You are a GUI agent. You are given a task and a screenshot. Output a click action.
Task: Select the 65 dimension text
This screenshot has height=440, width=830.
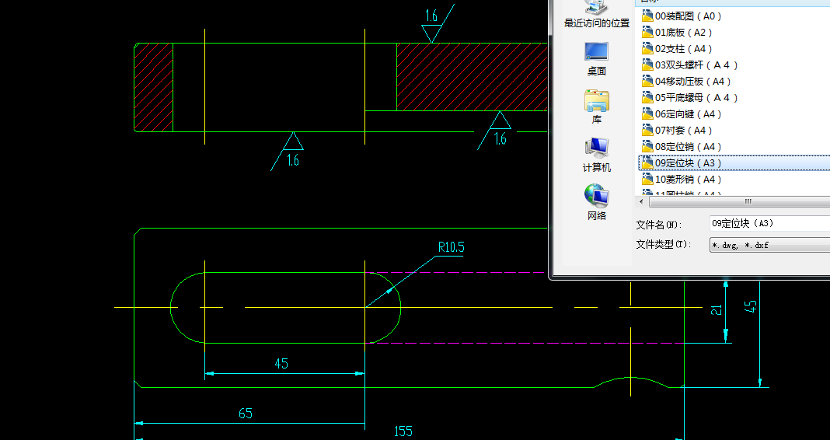[x=246, y=414]
